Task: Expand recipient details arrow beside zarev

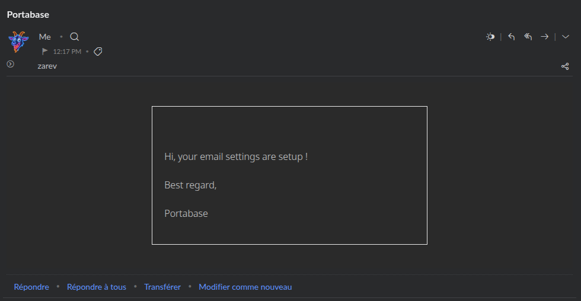Action: [11, 64]
